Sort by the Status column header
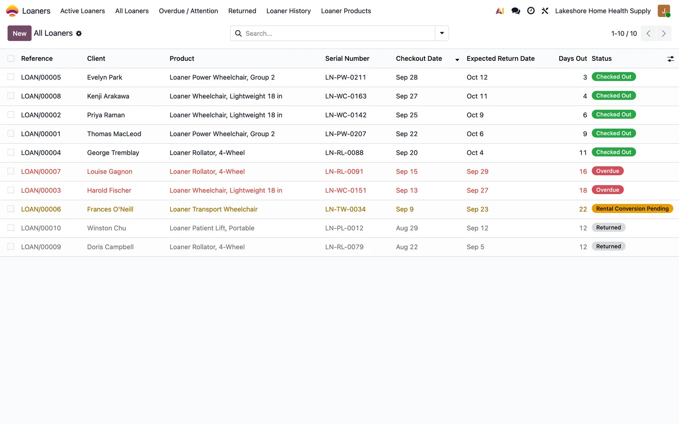679x424 pixels. click(601, 58)
